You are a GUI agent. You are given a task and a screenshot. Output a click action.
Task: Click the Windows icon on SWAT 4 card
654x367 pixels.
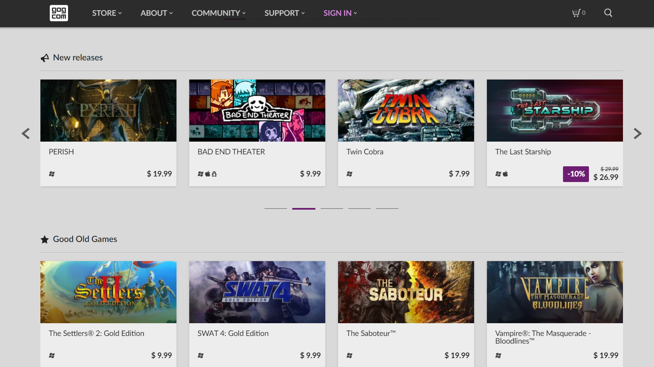tap(201, 356)
